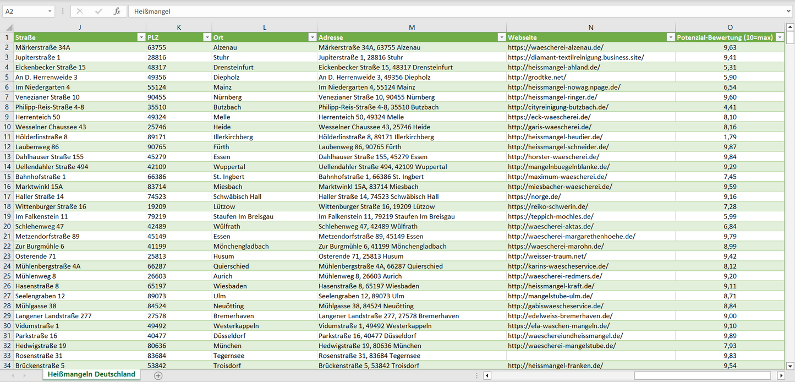Click the heissmangel-franken.de link
Image resolution: width=795 pixels, height=382 pixels.
point(555,365)
